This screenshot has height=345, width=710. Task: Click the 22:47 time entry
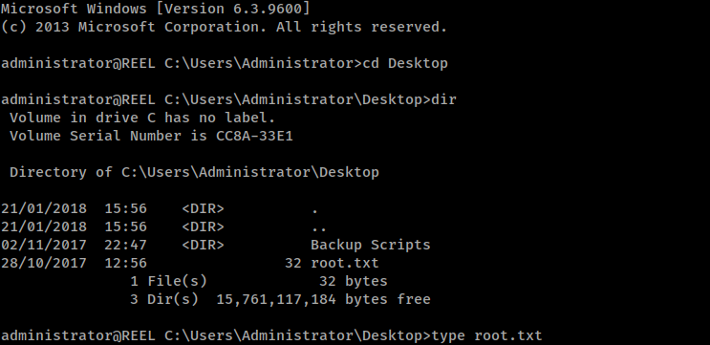click(x=125, y=245)
